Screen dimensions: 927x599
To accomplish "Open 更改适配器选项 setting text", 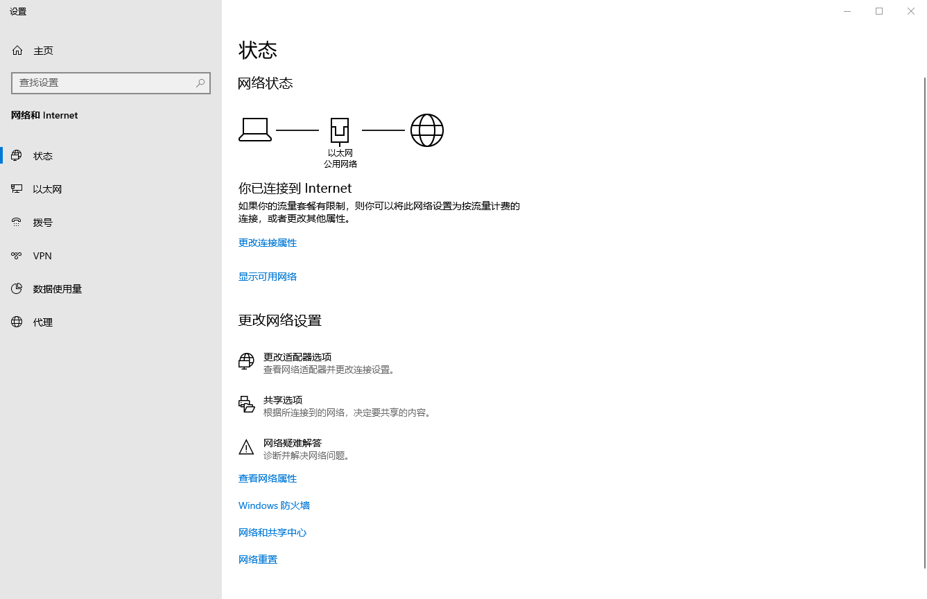I will click(x=297, y=357).
